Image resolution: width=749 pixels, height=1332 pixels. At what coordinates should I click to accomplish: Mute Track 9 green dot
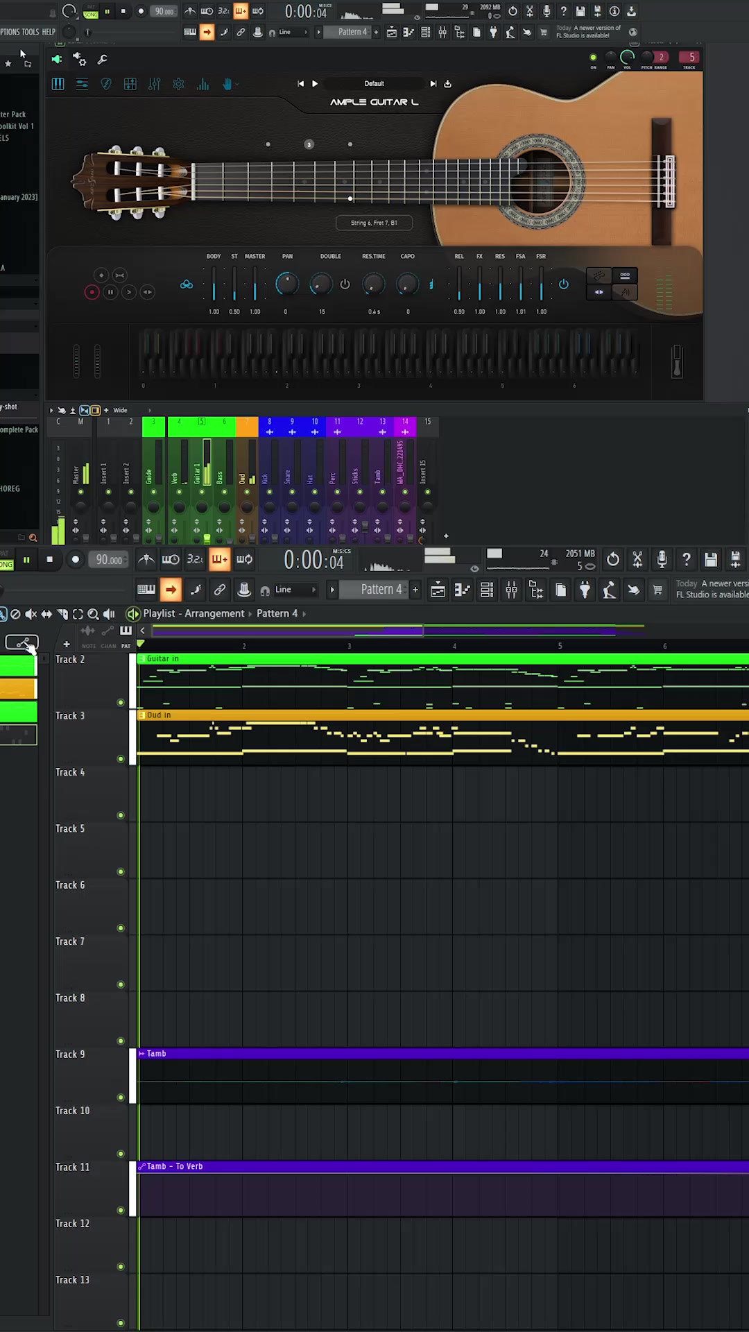tap(121, 1098)
